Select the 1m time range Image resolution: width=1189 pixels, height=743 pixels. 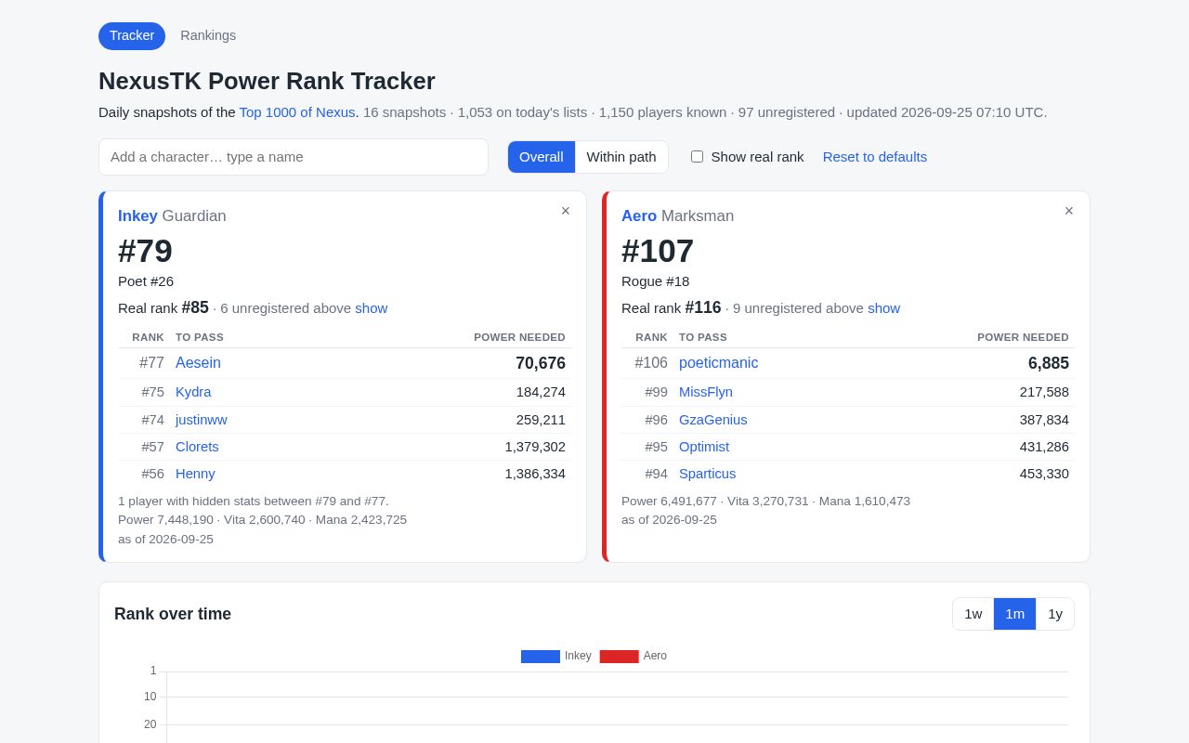tap(1014, 614)
